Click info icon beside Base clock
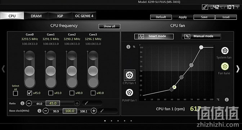Screen dimensions: 242x130 coord(40,111)
